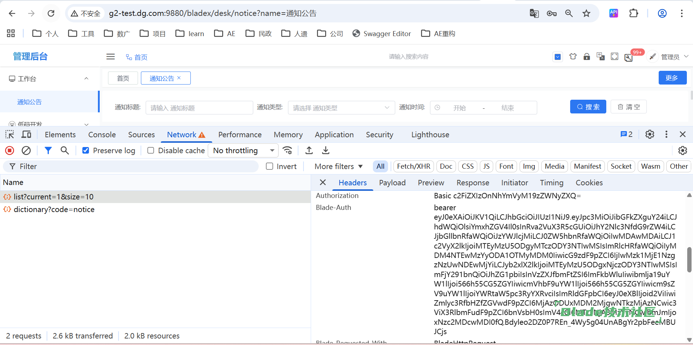Check the Invert filter checkbox
The width and height of the screenshot is (693, 345).
[270, 167]
